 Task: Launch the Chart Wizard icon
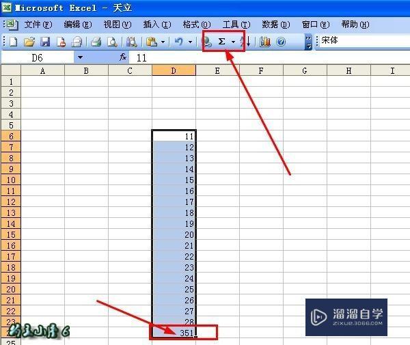pyautogui.click(x=265, y=42)
